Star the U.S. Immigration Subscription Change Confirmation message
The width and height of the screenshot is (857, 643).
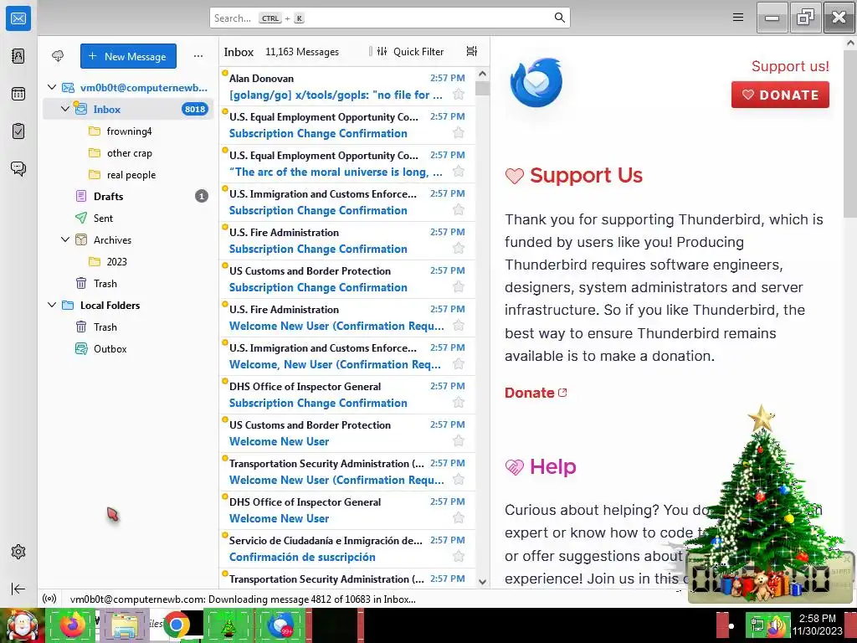point(459,210)
